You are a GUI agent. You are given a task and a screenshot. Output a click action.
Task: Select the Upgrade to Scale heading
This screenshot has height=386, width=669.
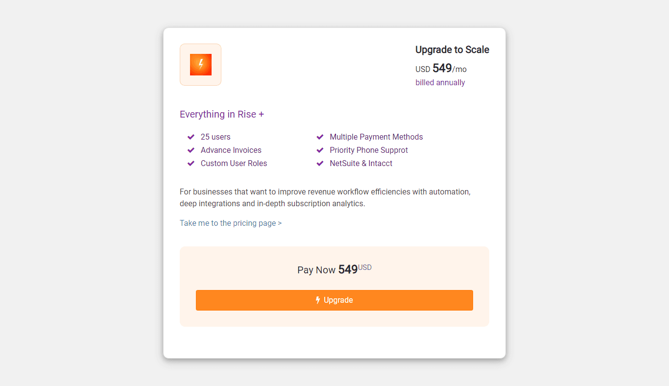click(452, 49)
